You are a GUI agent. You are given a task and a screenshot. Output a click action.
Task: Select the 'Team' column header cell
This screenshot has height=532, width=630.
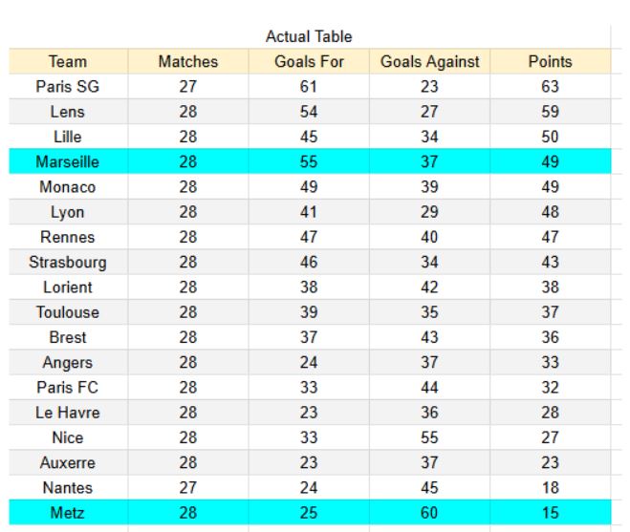67,62
